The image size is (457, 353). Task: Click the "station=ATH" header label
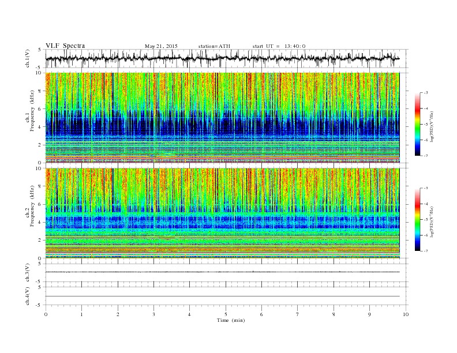tap(214, 46)
